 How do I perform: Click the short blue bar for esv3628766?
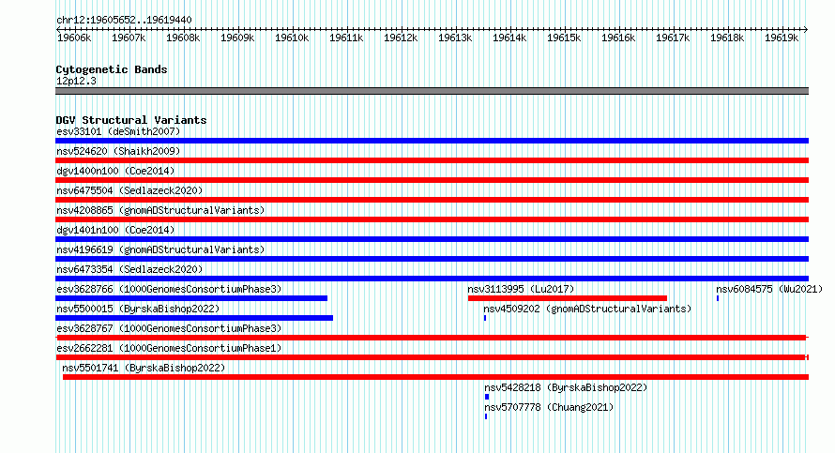191,298
